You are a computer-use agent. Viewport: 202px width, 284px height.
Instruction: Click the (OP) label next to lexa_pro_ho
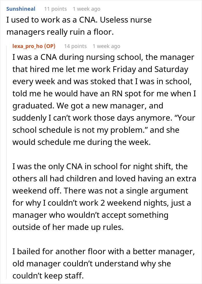(50, 46)
